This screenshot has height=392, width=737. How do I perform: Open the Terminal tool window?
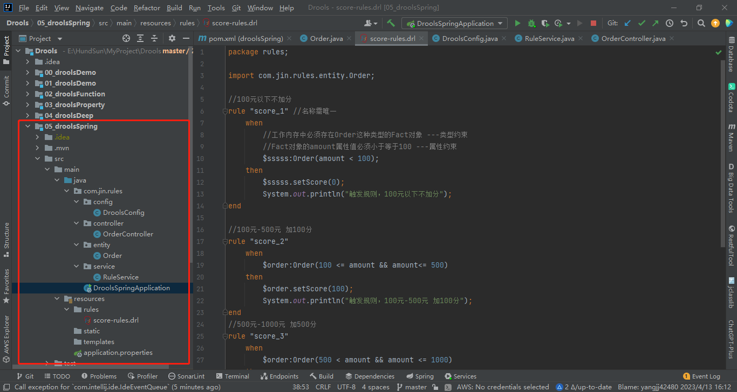[x=233, y=376]
